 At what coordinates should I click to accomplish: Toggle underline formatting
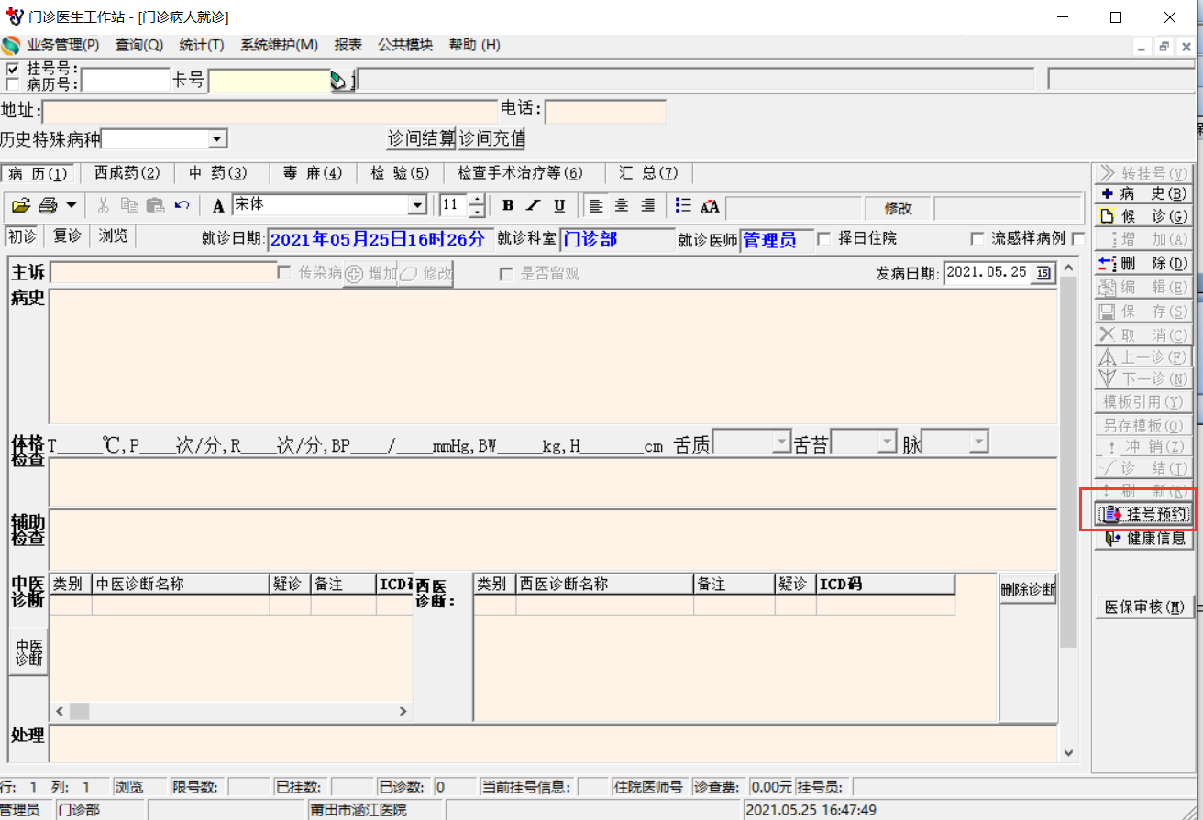558,205
